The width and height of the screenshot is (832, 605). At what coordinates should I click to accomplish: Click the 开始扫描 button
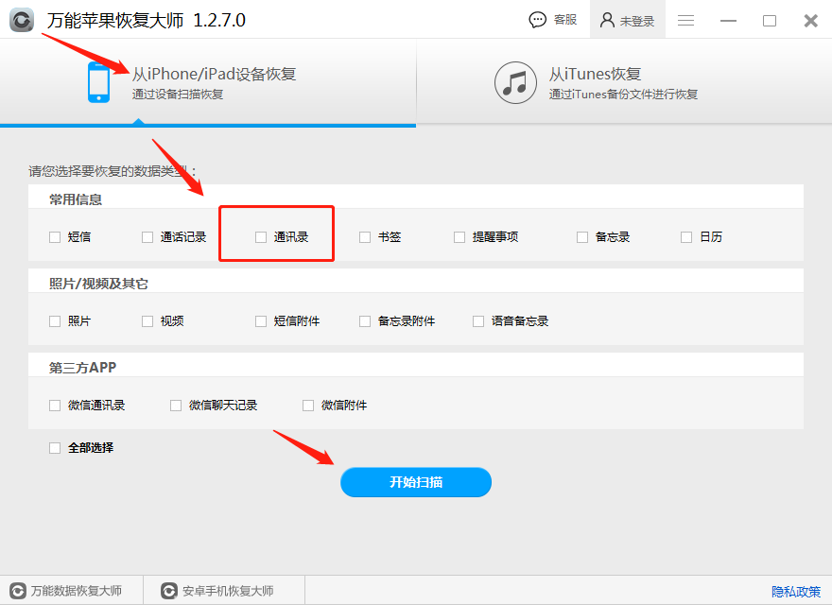pyautogui.click(x=416, y=482)
